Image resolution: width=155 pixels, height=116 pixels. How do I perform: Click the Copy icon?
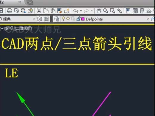pos(46,11)
